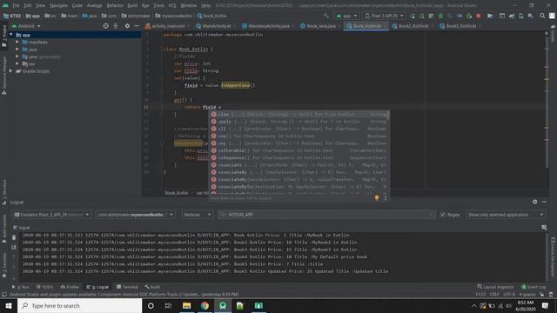
Task: Open the File menu
Action: (x=16, y=5)
